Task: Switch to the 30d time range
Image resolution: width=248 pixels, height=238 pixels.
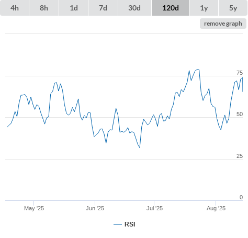Action: tap(134, 8)
